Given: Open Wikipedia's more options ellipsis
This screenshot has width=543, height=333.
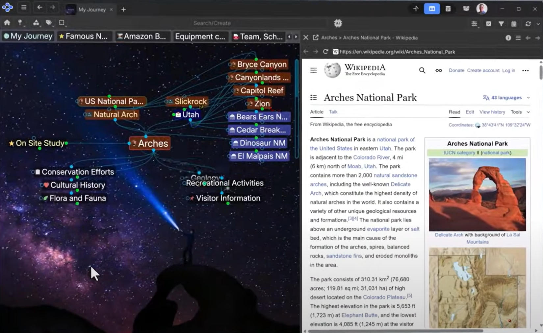Looking at the screenshot, I should pos(525,70).
